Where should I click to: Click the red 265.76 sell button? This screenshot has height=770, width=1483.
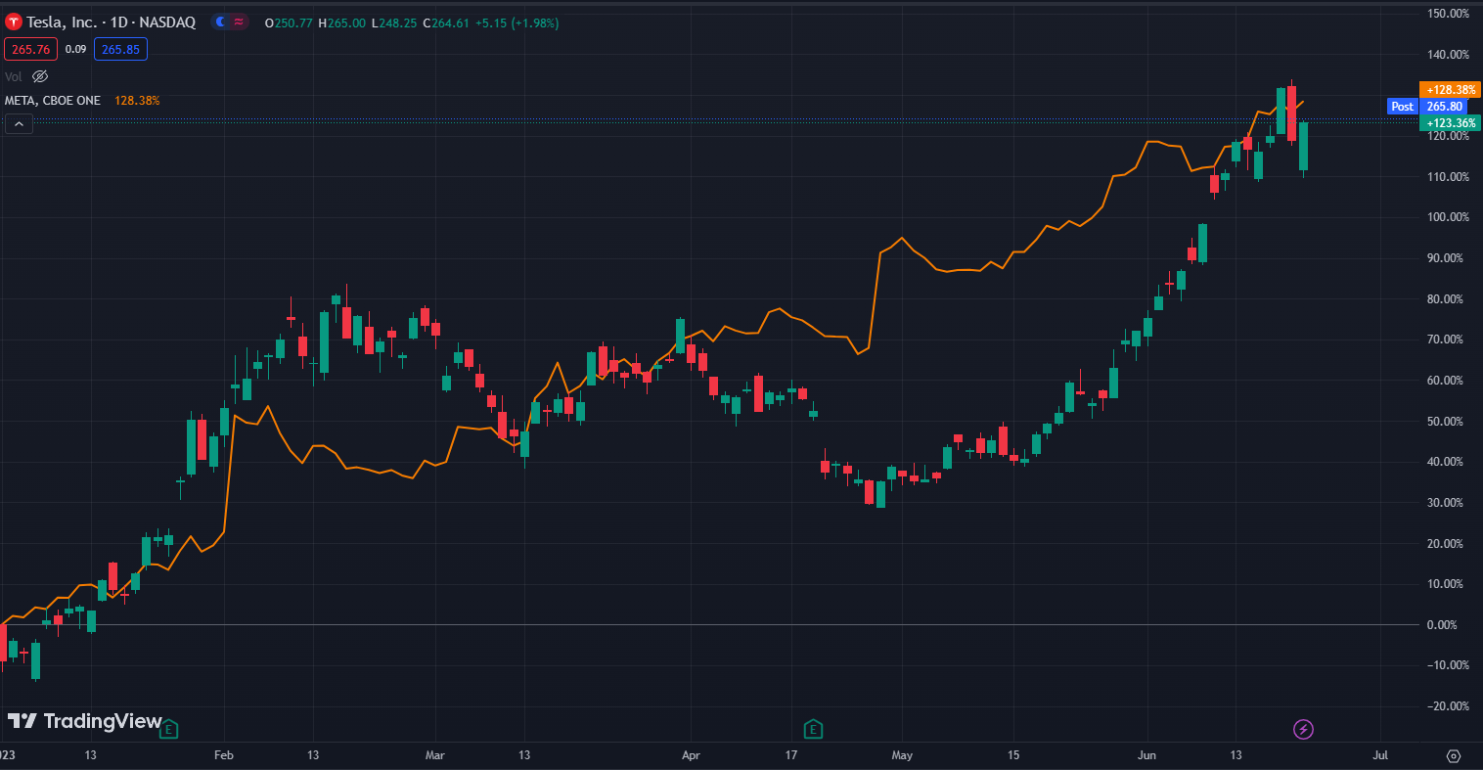30,49
